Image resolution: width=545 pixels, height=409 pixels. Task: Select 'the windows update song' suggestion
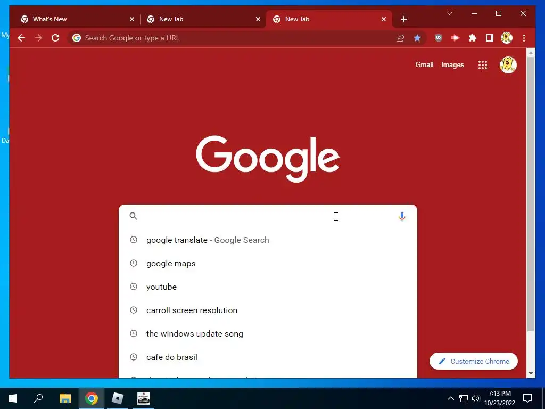[x=268, y=333]
